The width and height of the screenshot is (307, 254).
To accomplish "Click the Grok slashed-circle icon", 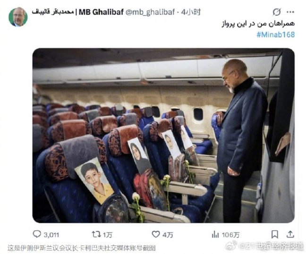I will coord(277,12).
